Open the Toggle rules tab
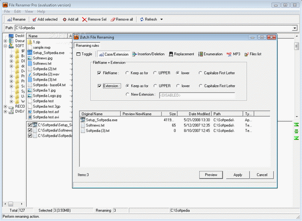 84,54
